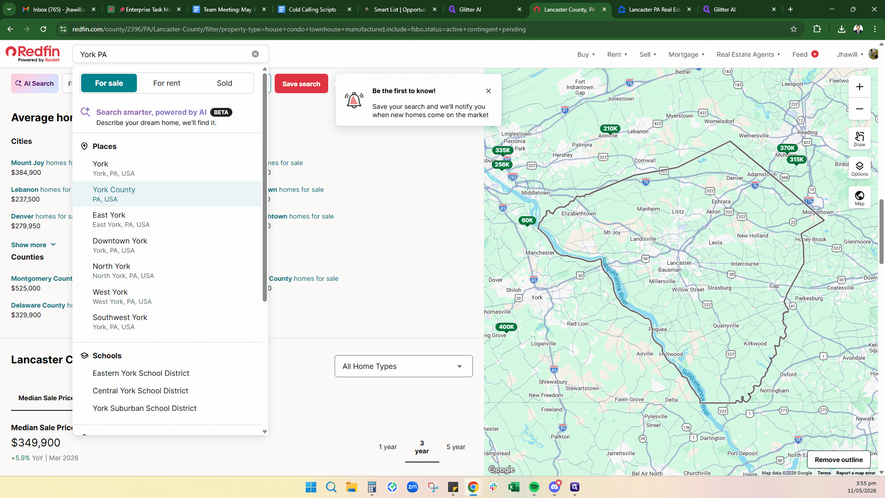
Task: Expand the Rent menu
Action: pyautogui.click(x=617, y=54)
